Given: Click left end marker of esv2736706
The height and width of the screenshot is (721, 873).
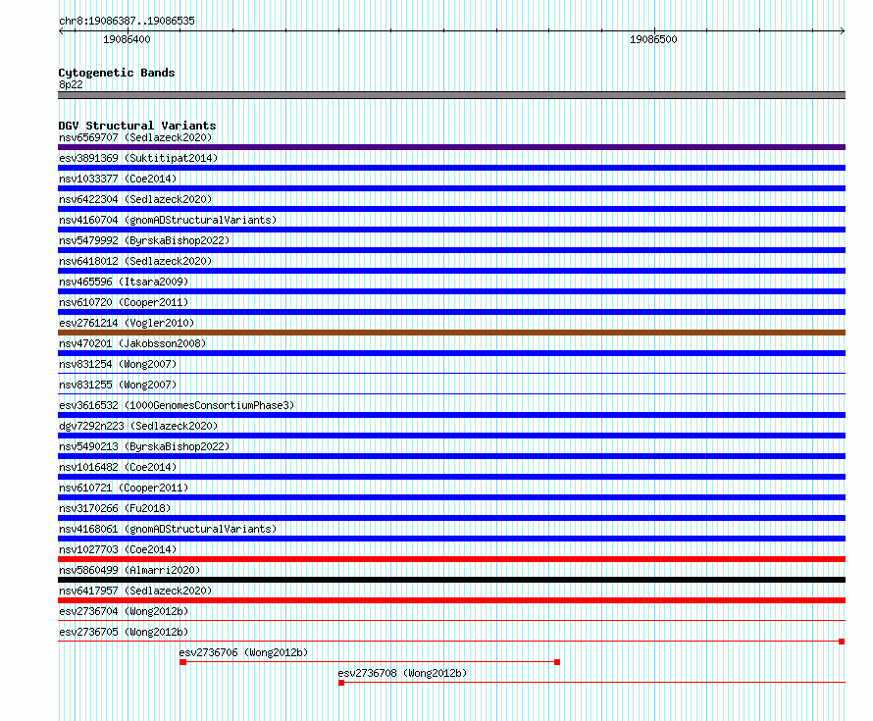Looking at the screenshot, I should click(182, 662).
